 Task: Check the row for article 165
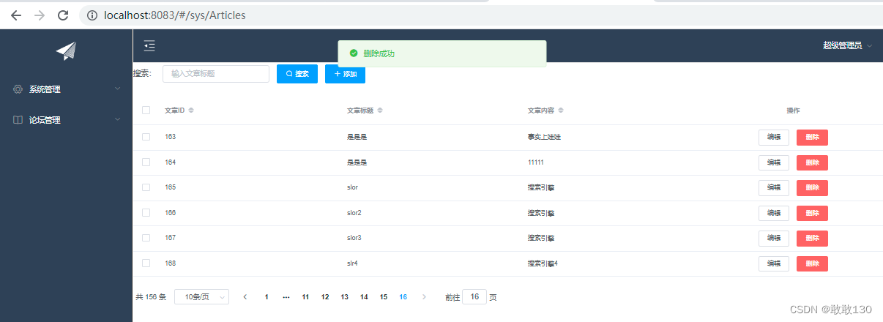coord(146,187)
